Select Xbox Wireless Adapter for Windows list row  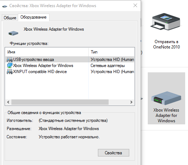[70, 66]
